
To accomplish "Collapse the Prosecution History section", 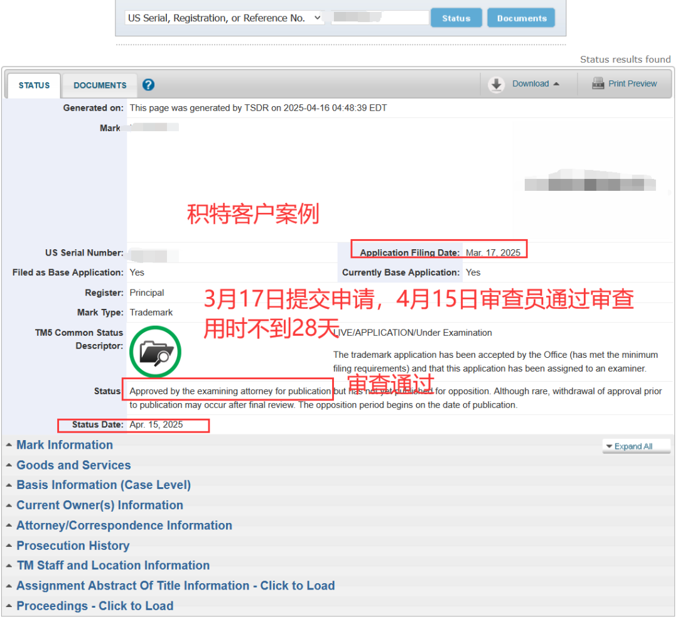I will 72,546.
